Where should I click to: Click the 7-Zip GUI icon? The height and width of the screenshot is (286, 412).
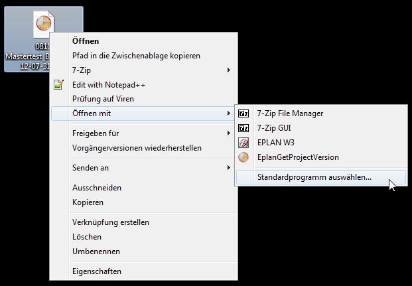[243, 128]
